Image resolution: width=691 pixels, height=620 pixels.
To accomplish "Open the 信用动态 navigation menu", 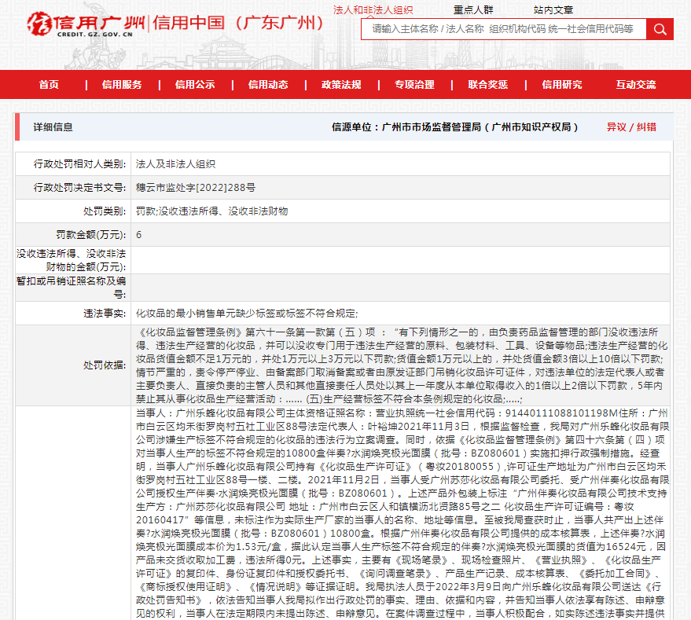I will pos(268,85).
